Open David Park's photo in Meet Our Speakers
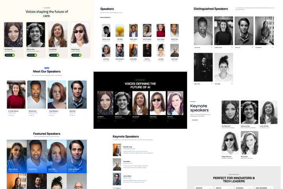The height and width of the screenshot is (189, 283). coord(77,94)
